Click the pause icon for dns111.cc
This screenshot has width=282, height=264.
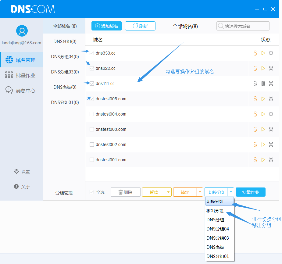[263, 84]
